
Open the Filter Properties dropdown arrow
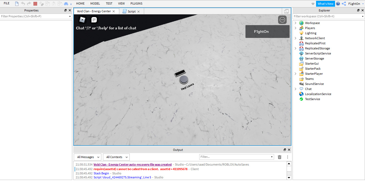(x=70, y=17)
